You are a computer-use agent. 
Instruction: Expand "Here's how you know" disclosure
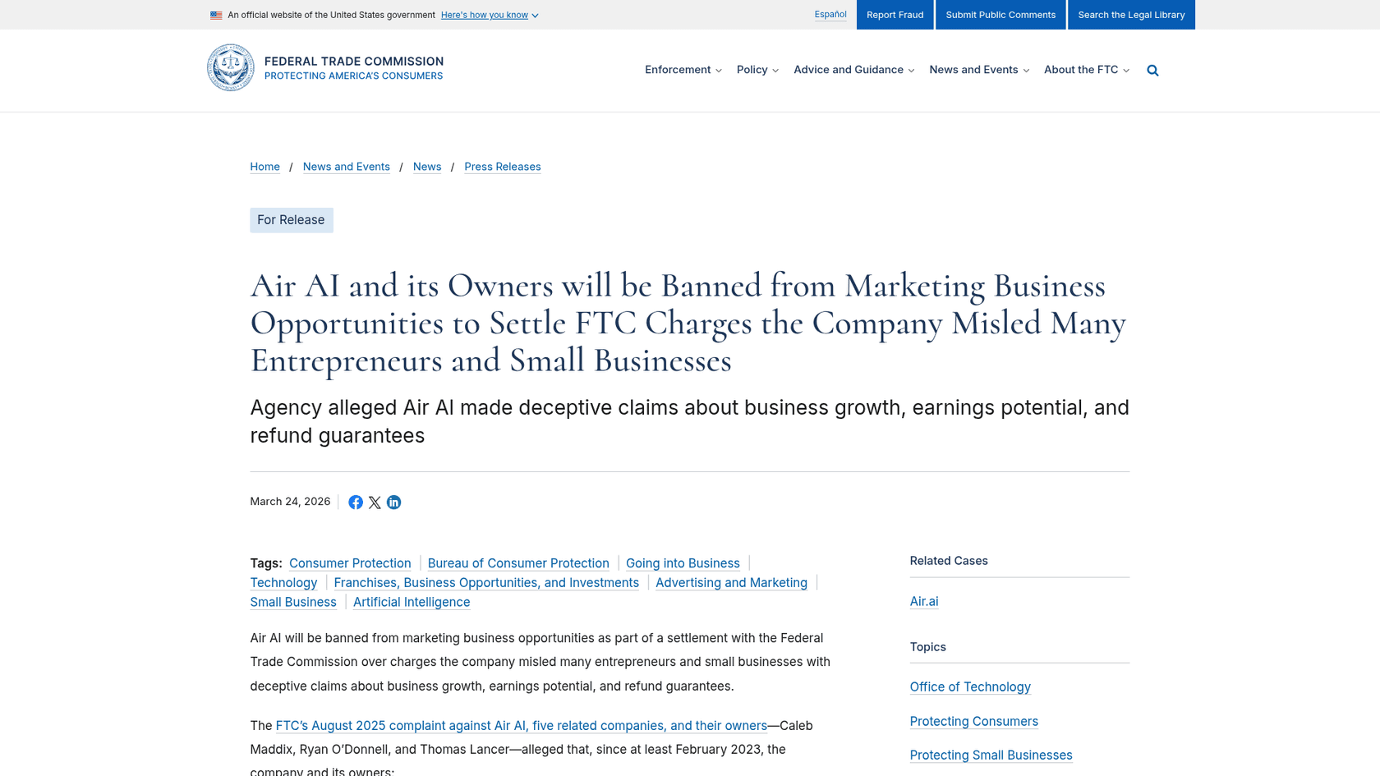tap(490, 15)
